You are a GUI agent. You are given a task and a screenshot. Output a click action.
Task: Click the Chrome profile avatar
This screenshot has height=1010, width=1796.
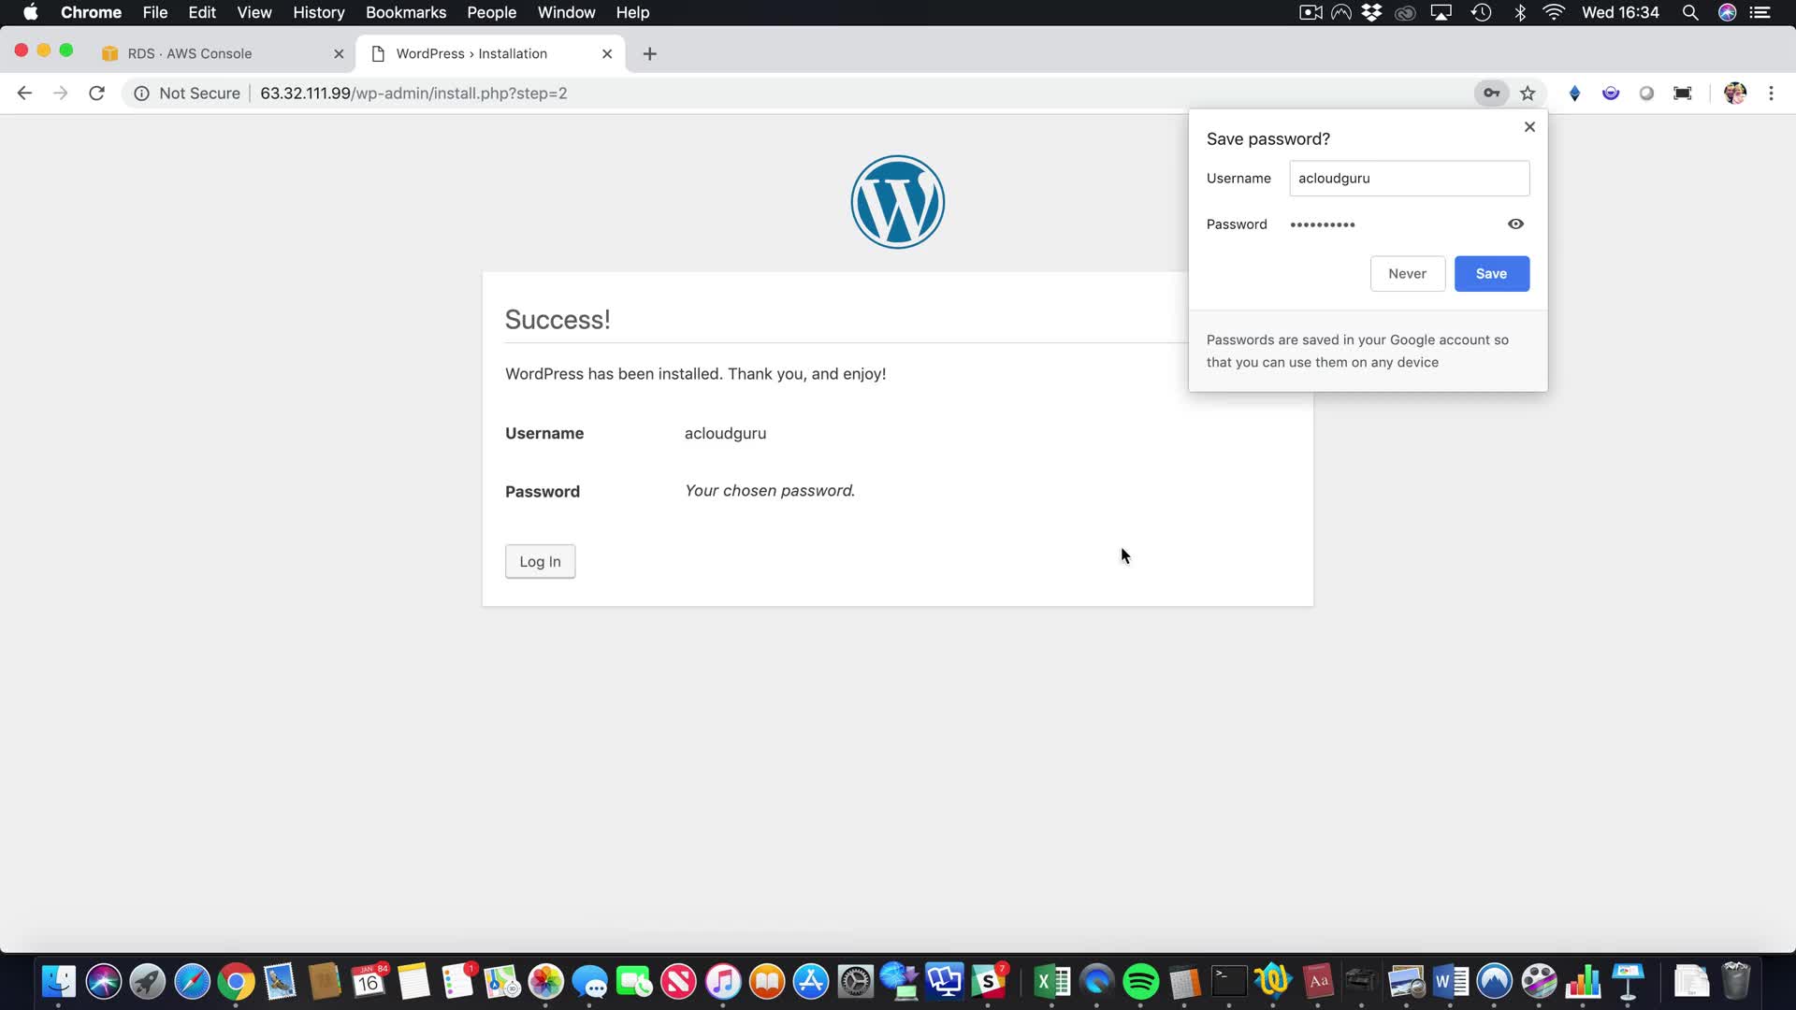pos(1734,94)
